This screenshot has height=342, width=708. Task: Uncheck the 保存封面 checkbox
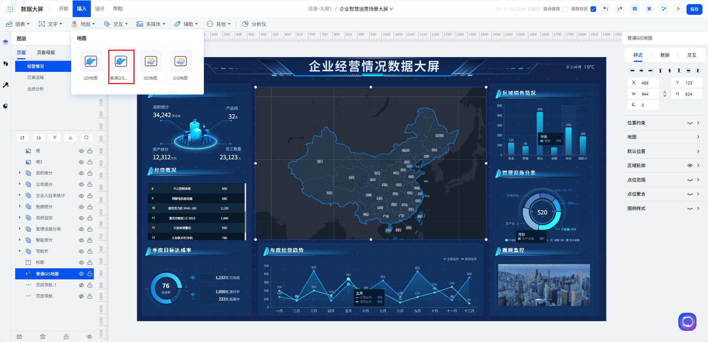pyautogui.click(x=593, y=9)
